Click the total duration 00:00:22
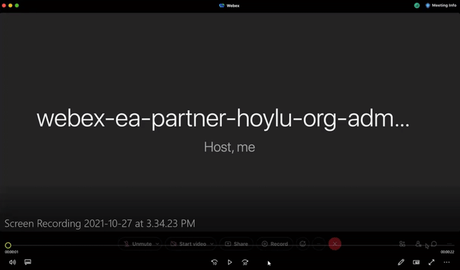The image size is (460, 270). point(447,252)
